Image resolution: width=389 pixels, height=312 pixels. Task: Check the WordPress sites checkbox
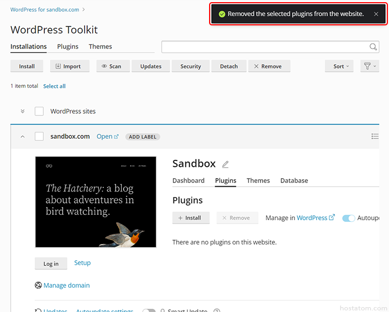39,111
